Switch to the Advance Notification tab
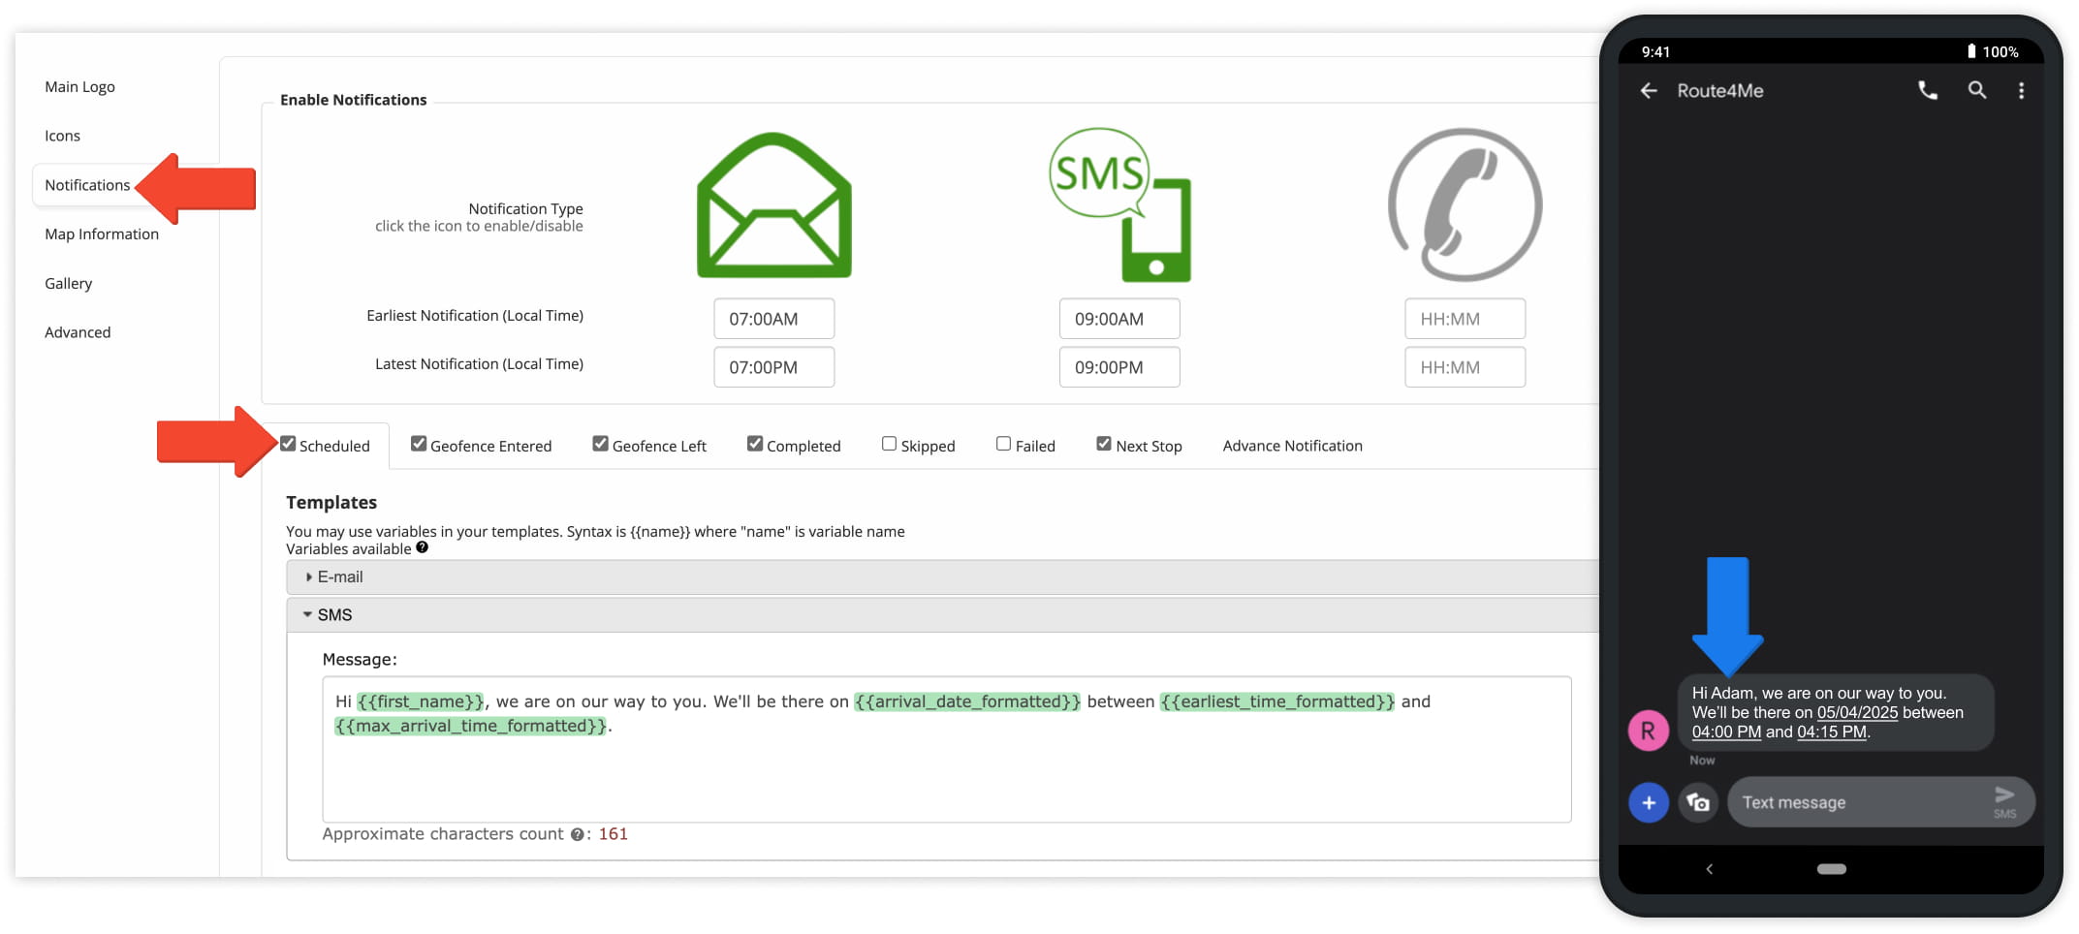 (x=1292, y=446)
